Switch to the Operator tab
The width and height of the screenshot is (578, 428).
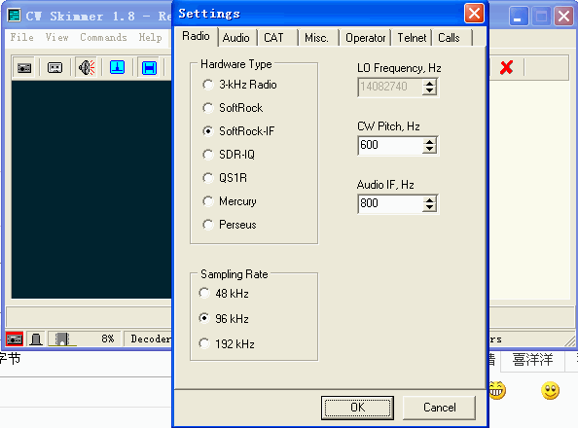click(365, 38)
